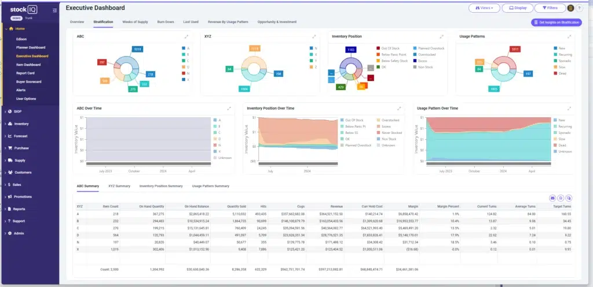Maximize the Inventory Position chart panel

(441, 36)
